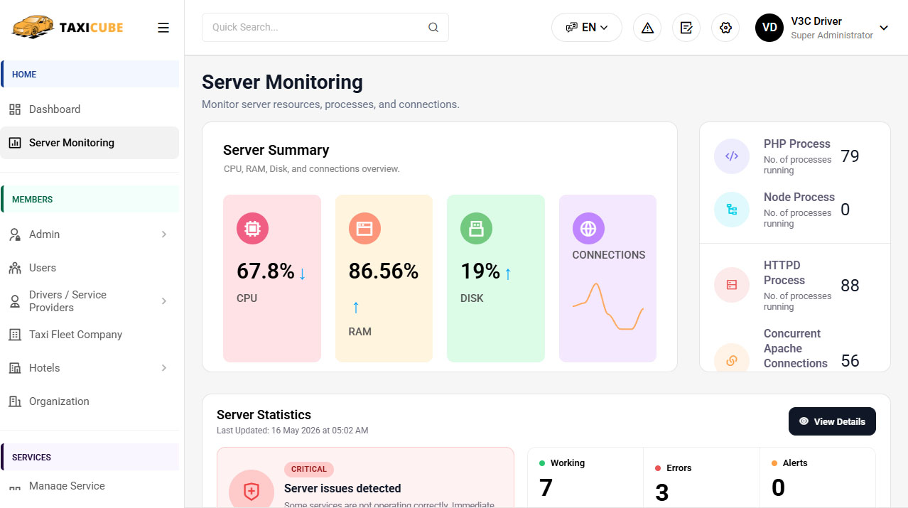Click the Errors count 3
The image size is (908, 508).
[x=661, y=492]
